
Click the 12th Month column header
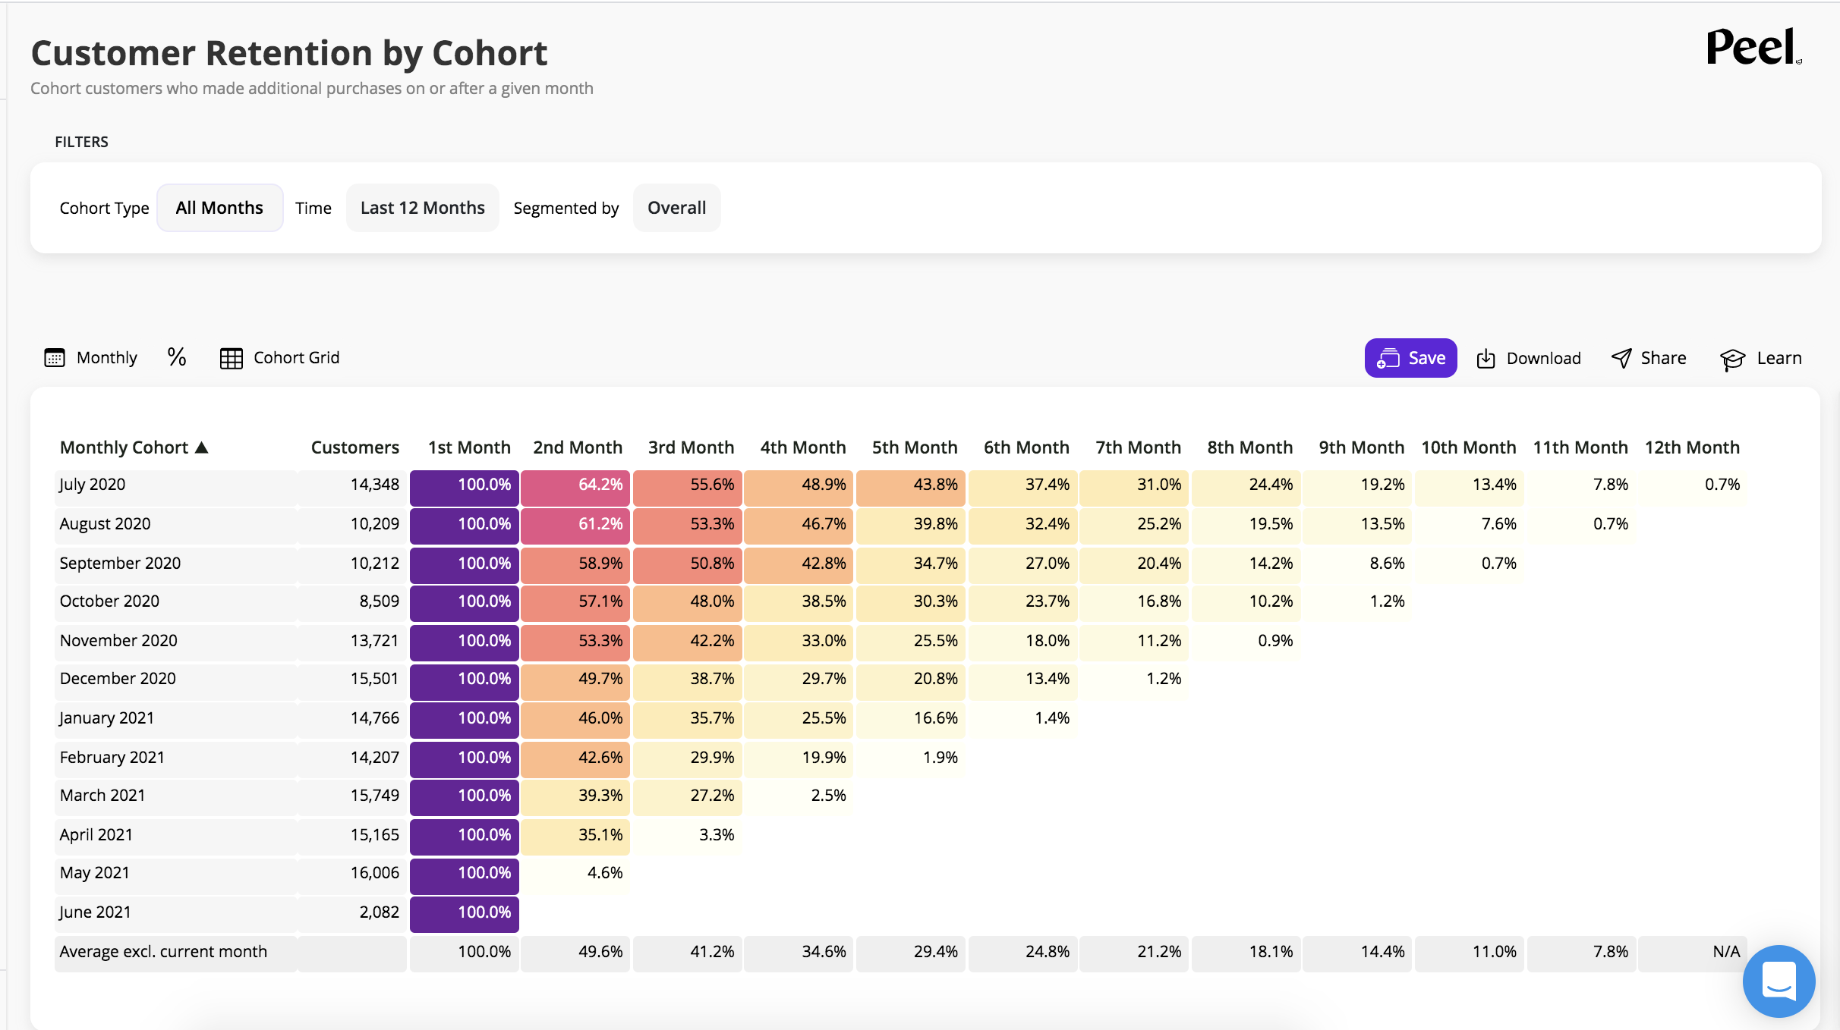(x=1692, y=447)
